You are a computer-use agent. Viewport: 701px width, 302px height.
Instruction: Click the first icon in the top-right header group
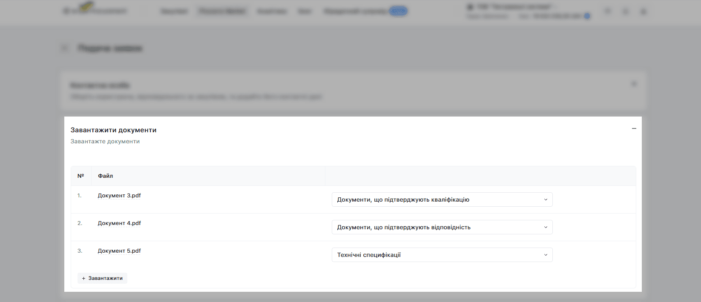[x=608, y=11]
